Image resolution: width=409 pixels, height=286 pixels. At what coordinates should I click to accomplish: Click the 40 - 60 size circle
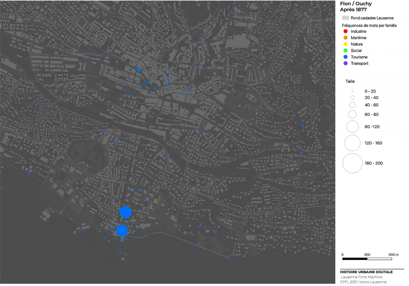pos(352,105)
